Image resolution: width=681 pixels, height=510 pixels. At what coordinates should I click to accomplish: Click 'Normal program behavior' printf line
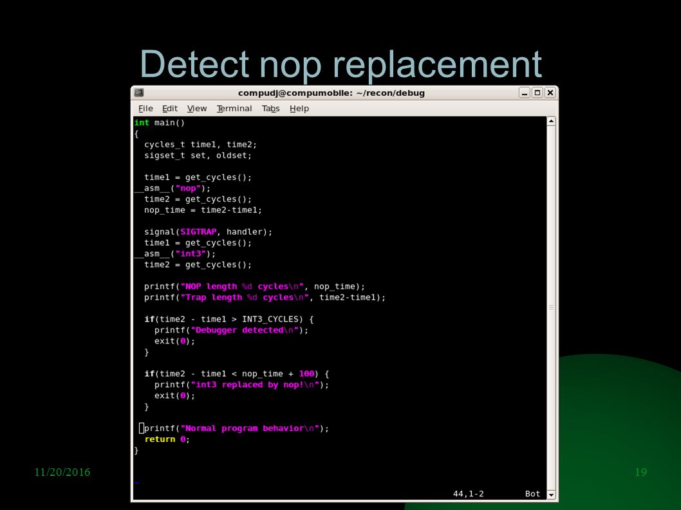click(x=236, y=428)
